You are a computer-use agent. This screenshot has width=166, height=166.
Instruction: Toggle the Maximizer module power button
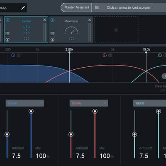[x=53, y=20]
